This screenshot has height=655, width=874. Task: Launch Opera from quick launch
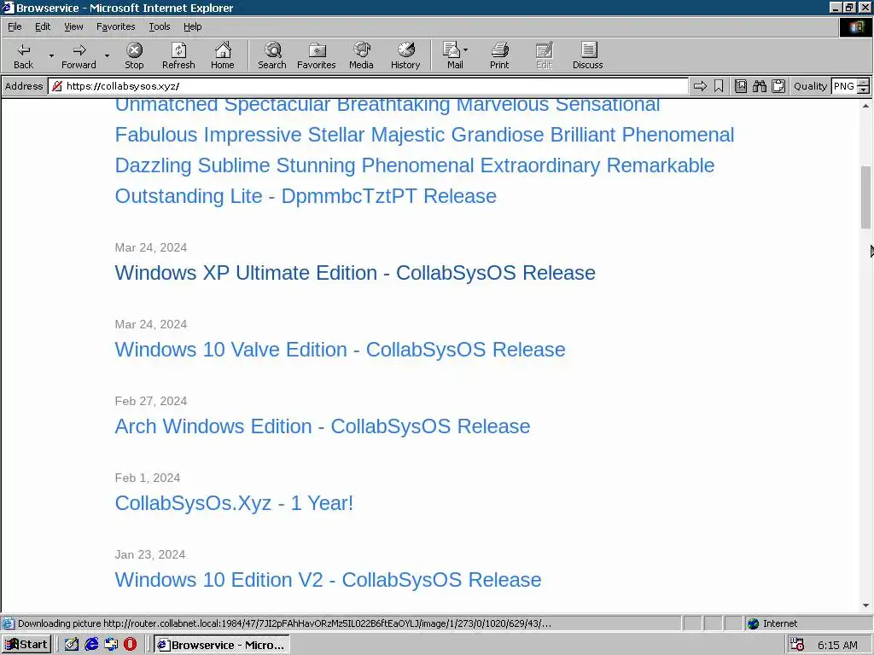pyautogui.click(x=131, y=645)
